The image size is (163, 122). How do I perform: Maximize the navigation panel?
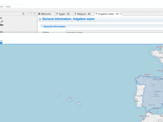[34, 13]
